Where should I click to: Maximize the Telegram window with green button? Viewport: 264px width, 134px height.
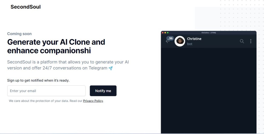click(x=168, y=32)
